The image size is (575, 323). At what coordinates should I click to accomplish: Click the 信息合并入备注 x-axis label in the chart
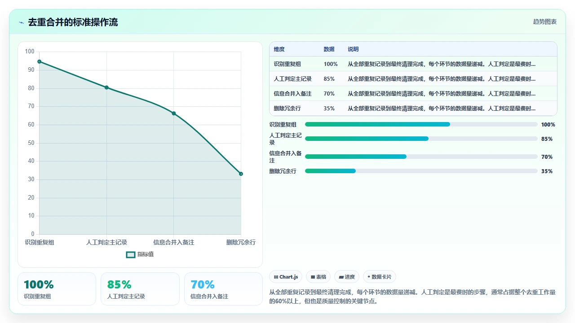pos(174,242)
